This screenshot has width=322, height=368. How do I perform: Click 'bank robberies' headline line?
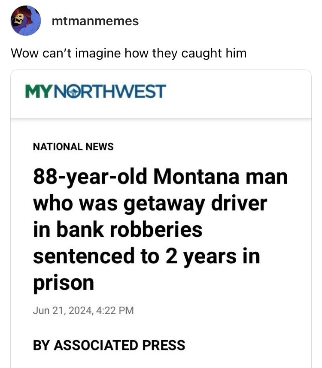(129, 229)
